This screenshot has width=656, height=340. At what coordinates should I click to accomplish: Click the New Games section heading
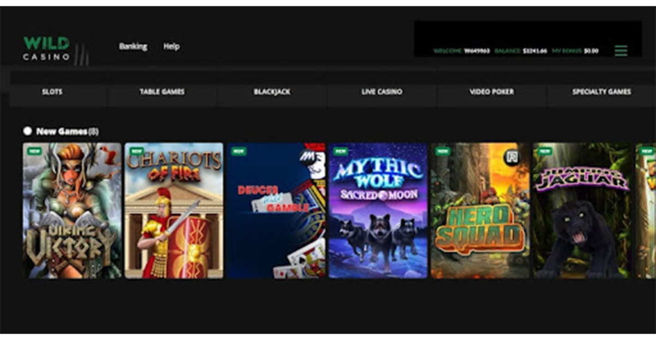click(x=67, y=131)
